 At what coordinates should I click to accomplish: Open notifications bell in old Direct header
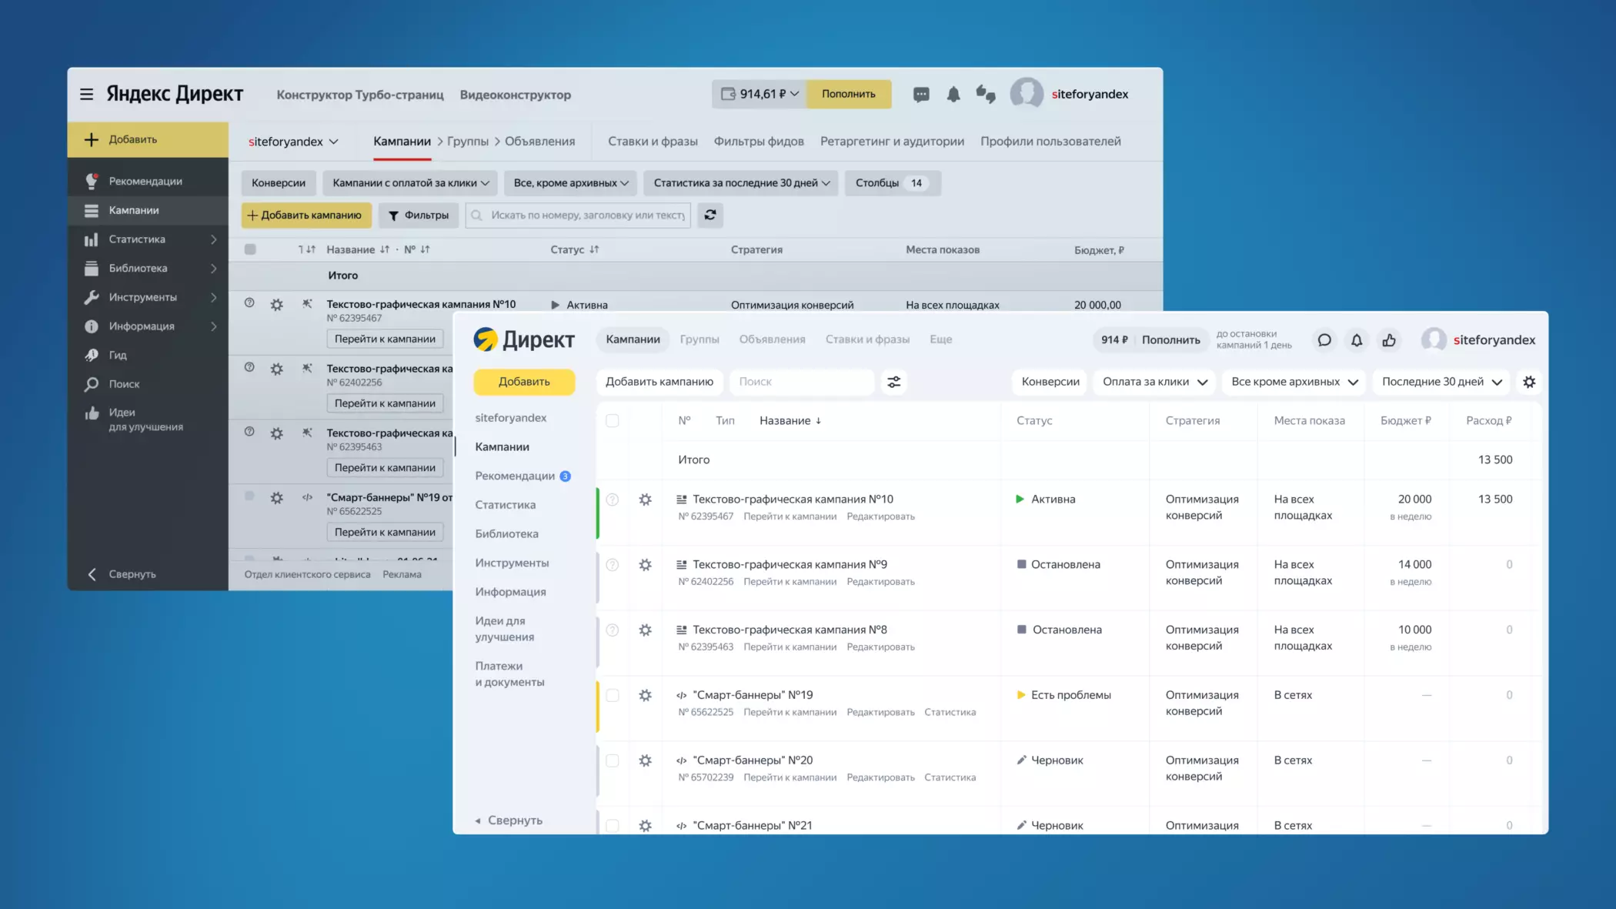[953, 94]
